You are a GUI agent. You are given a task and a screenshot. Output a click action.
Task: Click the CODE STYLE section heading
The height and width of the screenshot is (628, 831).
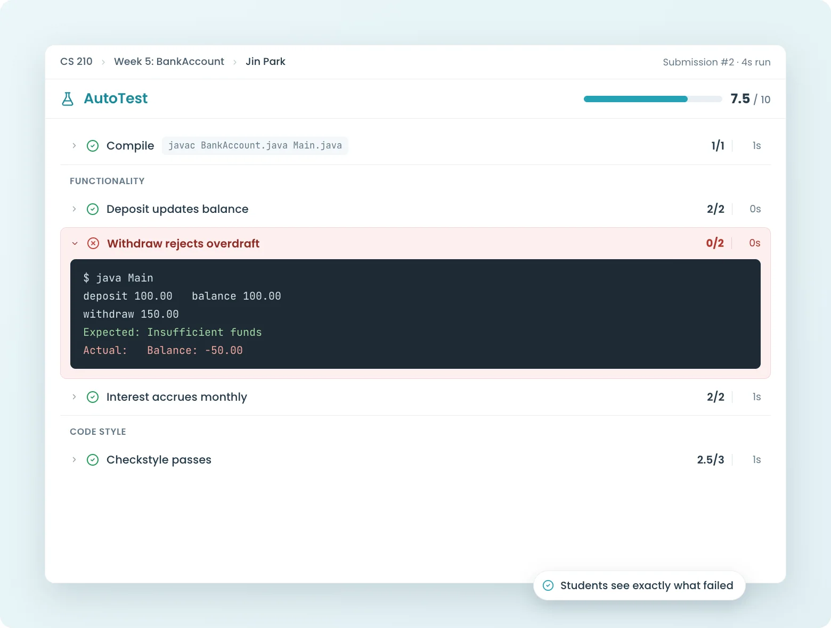tap(98, 432)
